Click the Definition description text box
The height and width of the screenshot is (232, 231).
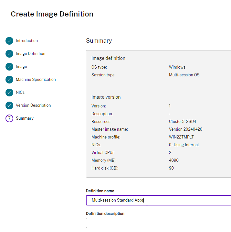[159, 223]
